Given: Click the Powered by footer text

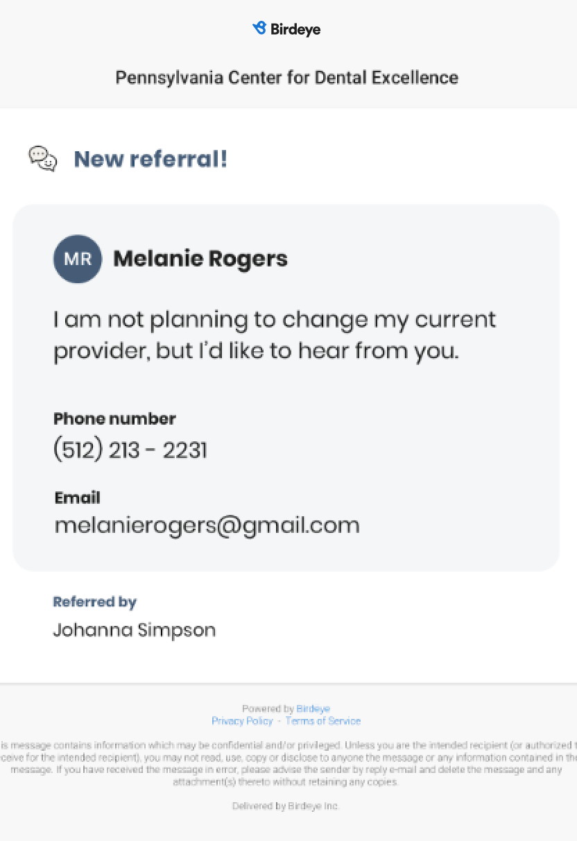Looking at the screenshot, I should (x=268, y=708).
